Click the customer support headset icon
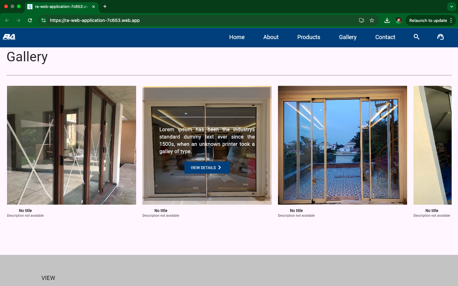 click(x=441, y=37)
